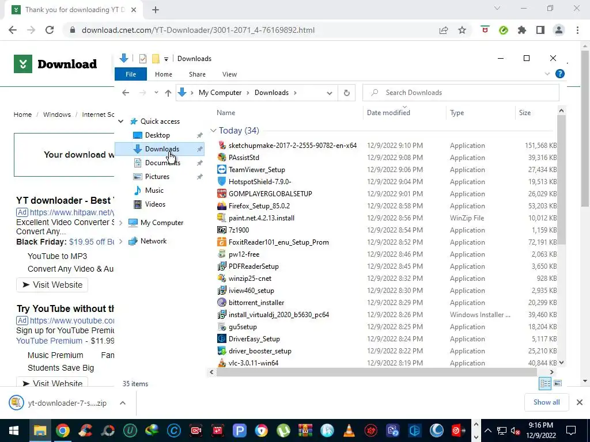Screen dimensions: 590x442
Task: Click the Explorer help question mark icon
Action: coord(560,74)
